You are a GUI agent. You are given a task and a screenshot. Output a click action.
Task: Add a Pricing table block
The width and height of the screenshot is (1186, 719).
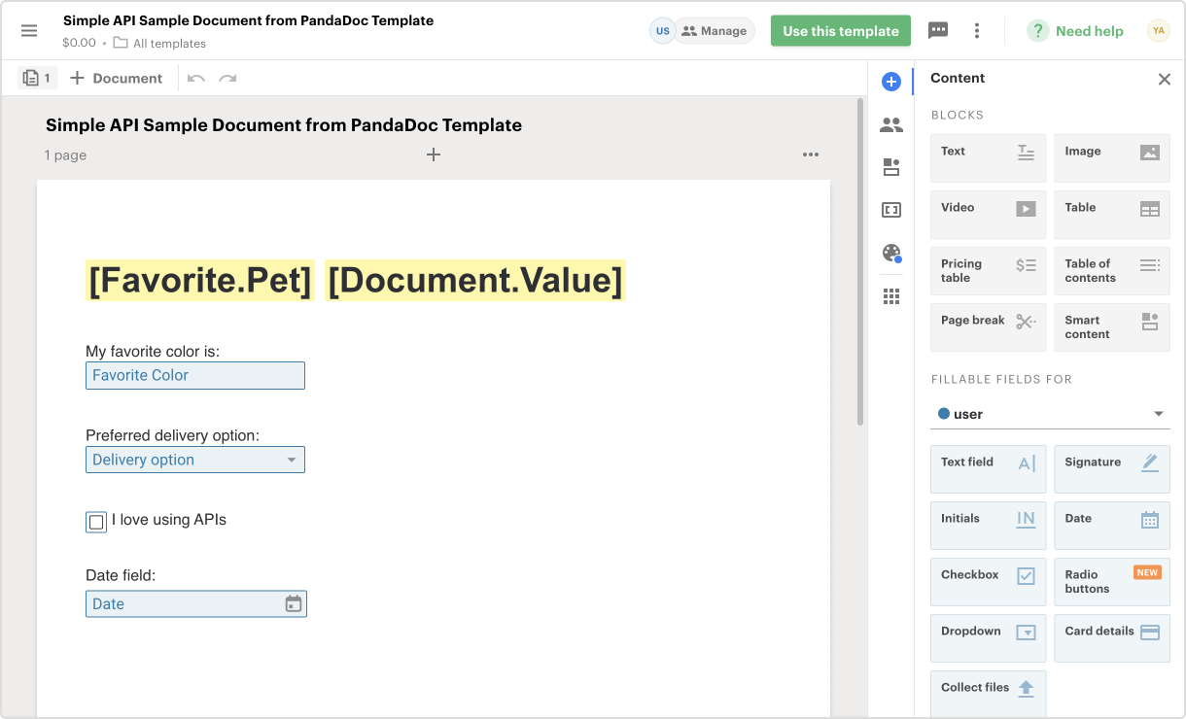pos(989,271)
